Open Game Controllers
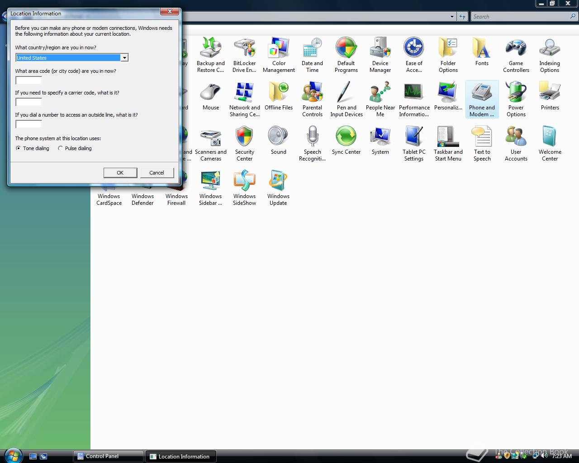Image resolution: width=579 pixels, height=463 pixels. (x=516, y=55)
